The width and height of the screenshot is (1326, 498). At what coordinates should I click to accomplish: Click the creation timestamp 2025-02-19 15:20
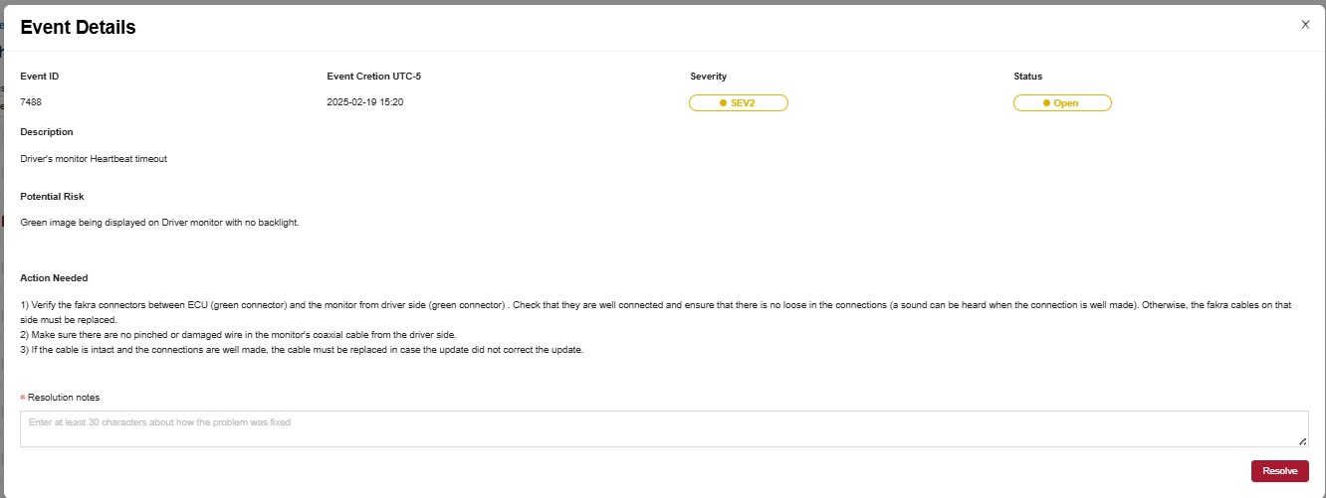(x=364, y=102)
